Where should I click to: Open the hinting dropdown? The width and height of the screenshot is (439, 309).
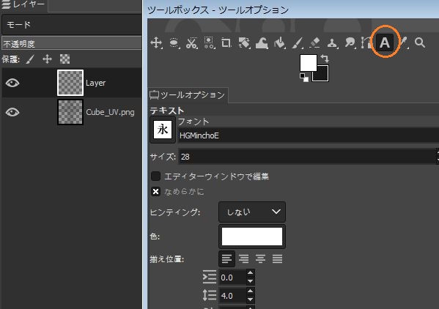(x=252, y=212)
